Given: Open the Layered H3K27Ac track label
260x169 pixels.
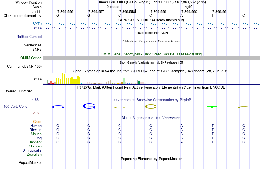Looking at the screenshot, I should (x=18, y=91).
